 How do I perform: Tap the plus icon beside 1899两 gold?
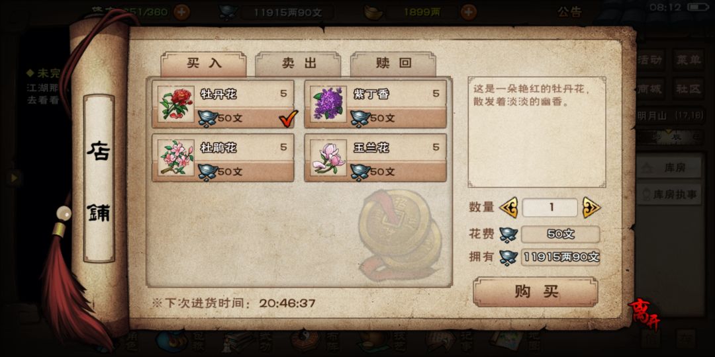(469, 12)
